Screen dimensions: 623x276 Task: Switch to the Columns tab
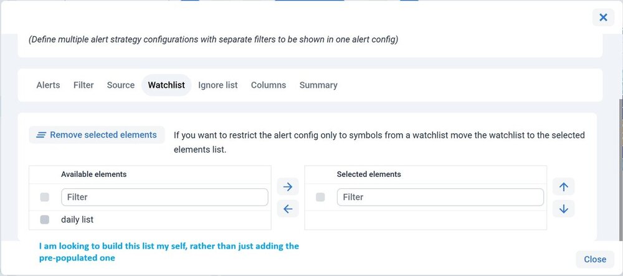click(269, 85)
